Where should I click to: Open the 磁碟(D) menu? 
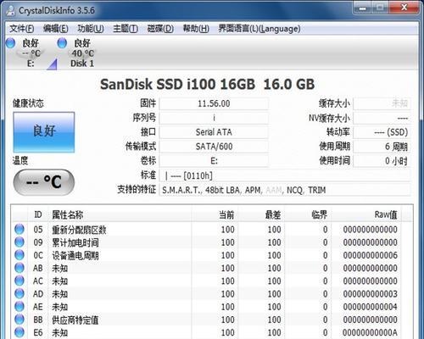[160, 29]
